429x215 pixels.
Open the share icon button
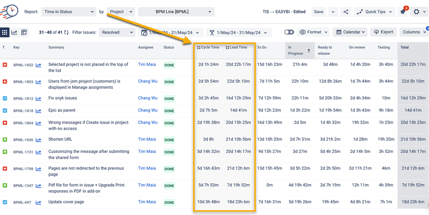pyautogui.click(x=346, y=12)
